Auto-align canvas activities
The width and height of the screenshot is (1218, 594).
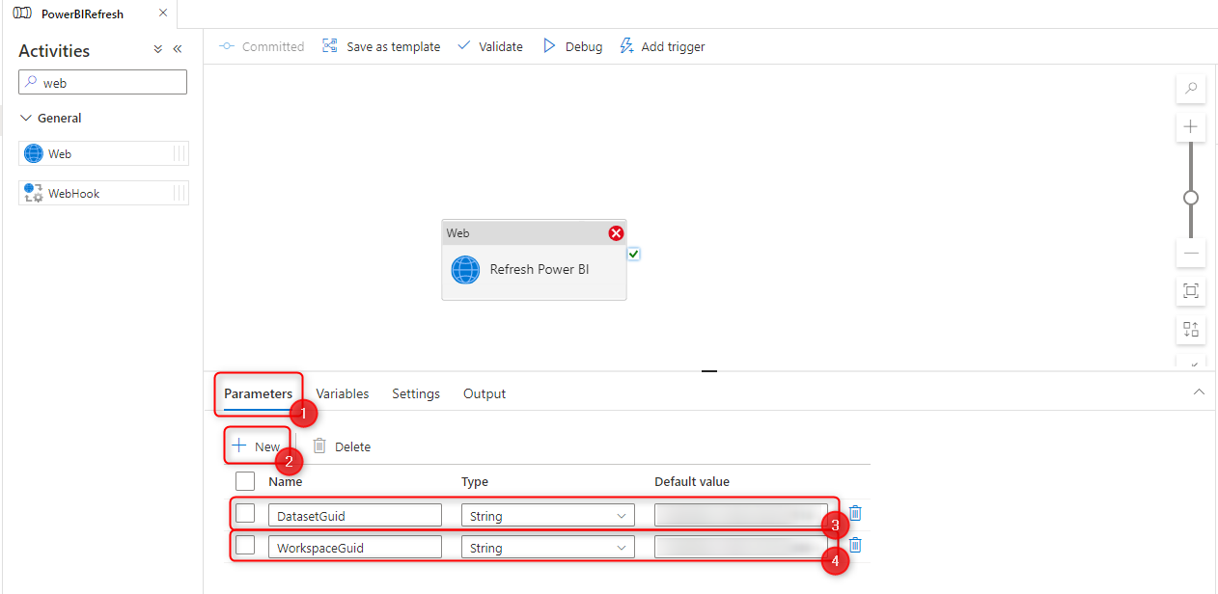(1191, 329)
